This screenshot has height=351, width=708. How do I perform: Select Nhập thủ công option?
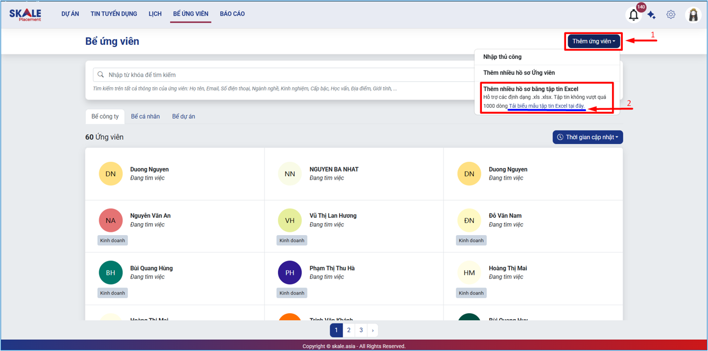[x=502, y=57]
